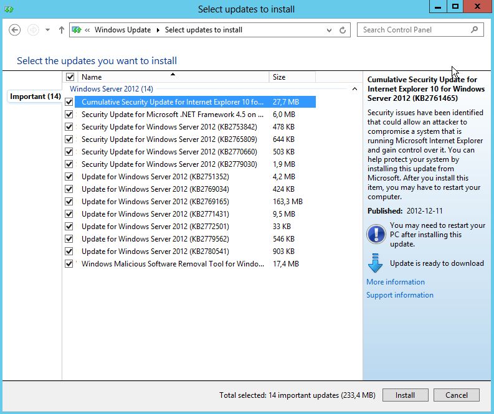Close the Select updates to install window
The width and height of the screenshot is (494, 414).
477,7
